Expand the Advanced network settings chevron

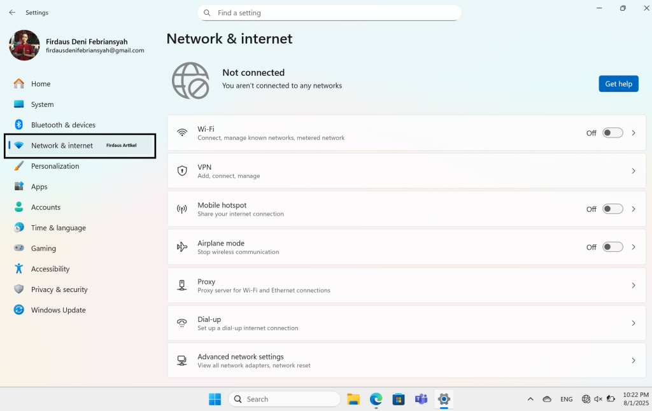634,360
